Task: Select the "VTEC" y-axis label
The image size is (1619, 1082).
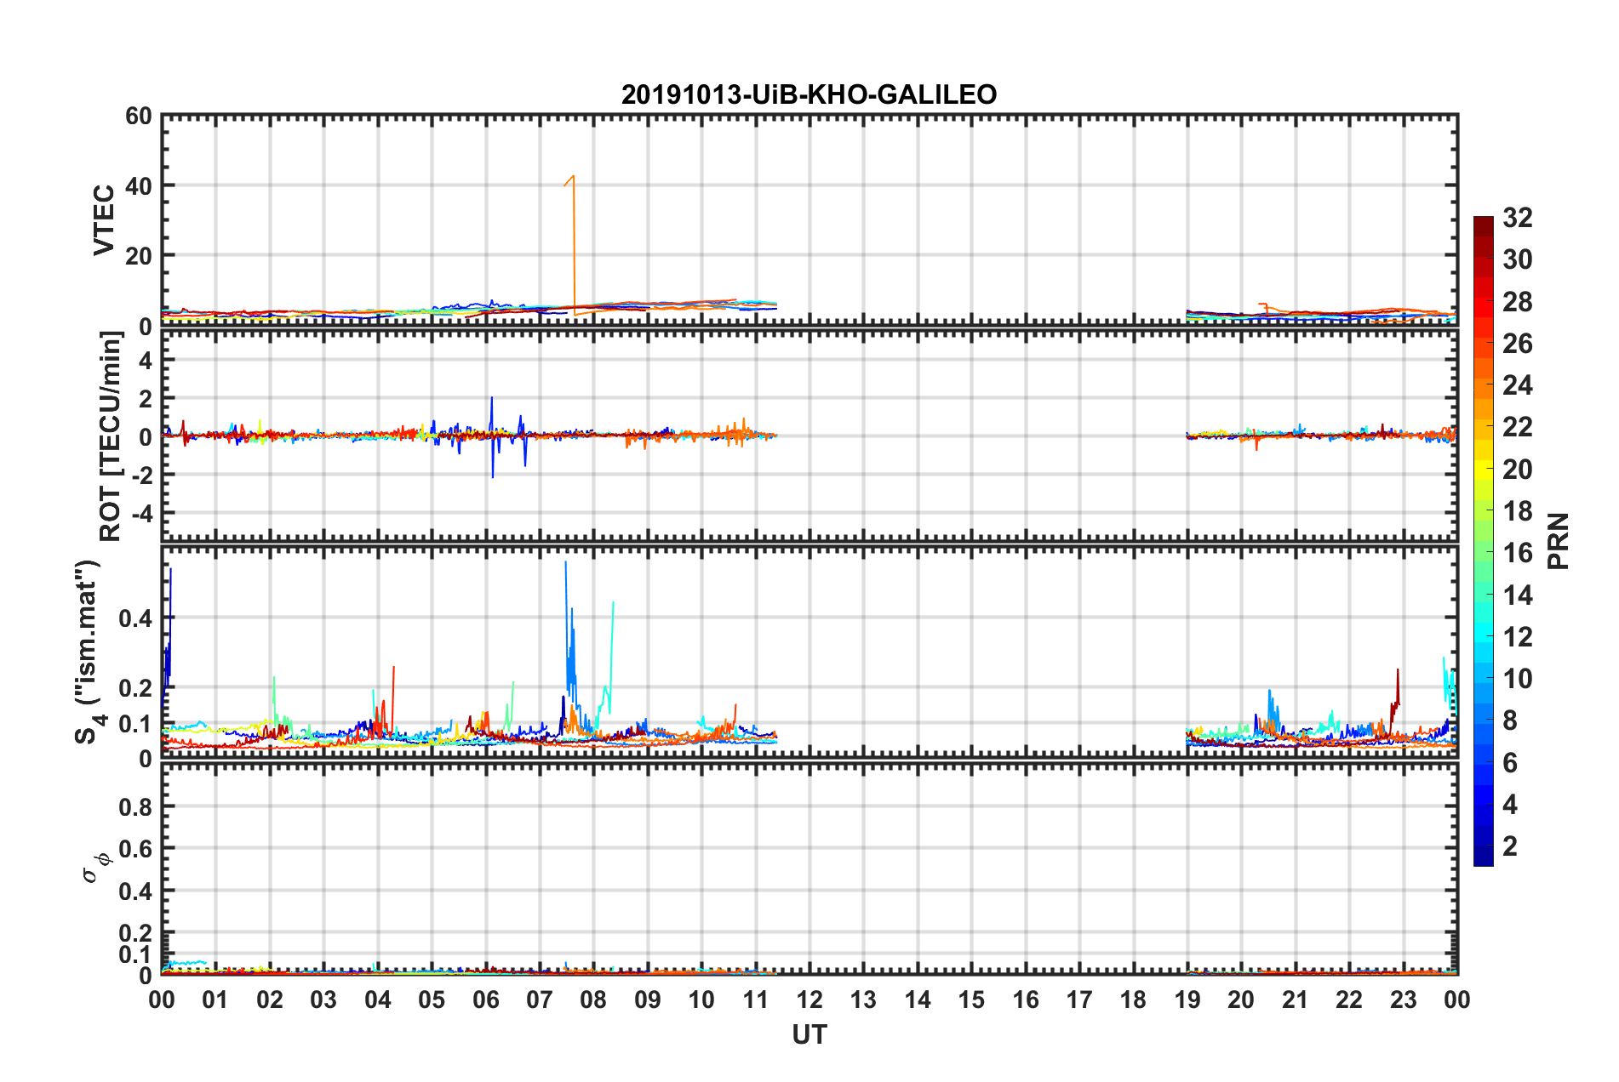Action: click(104, 219)
